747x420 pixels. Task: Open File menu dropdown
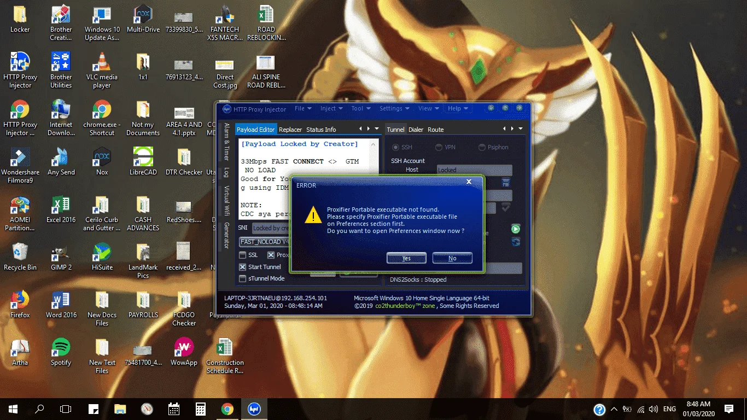303,108
